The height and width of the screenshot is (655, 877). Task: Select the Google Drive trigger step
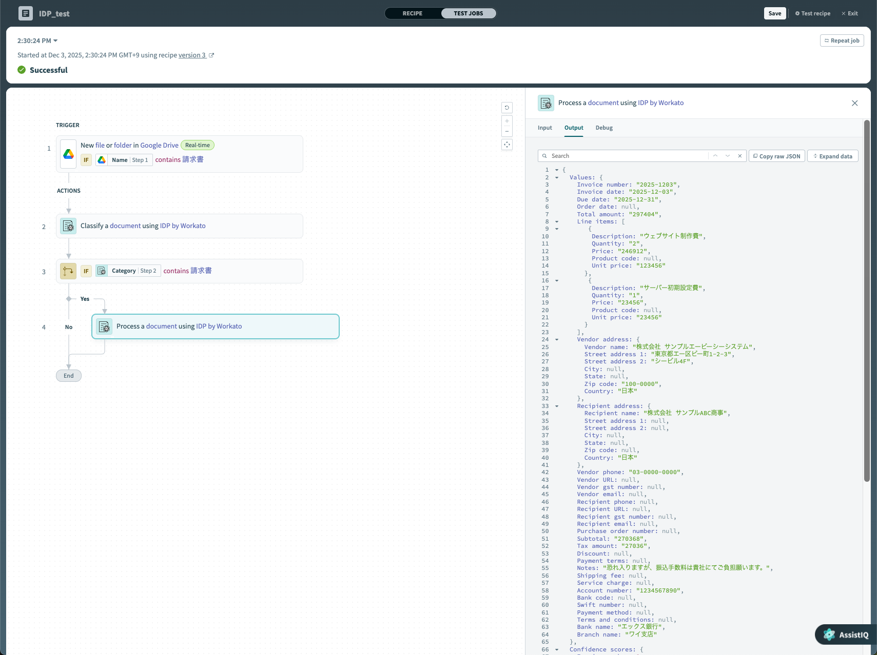click(180, 154)
